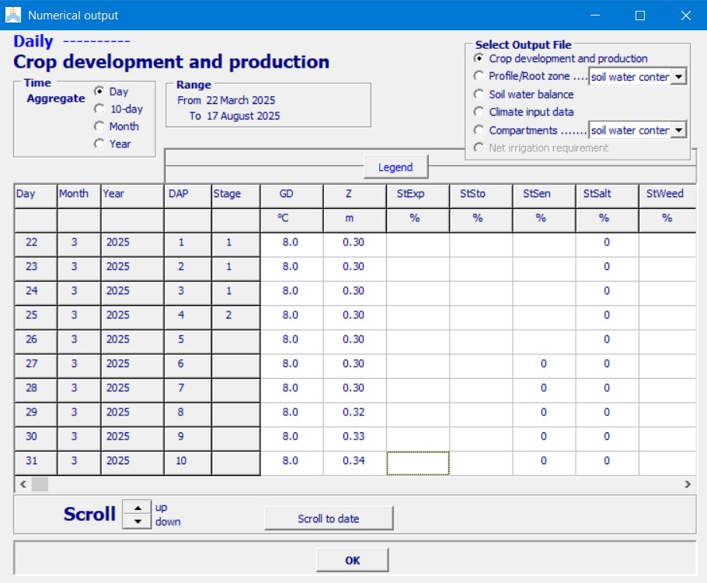Open the Profile/Root zone variable dropdown
Image resolution: width=707 pixels, height=583 pixels.
click(x=678, y=77)
